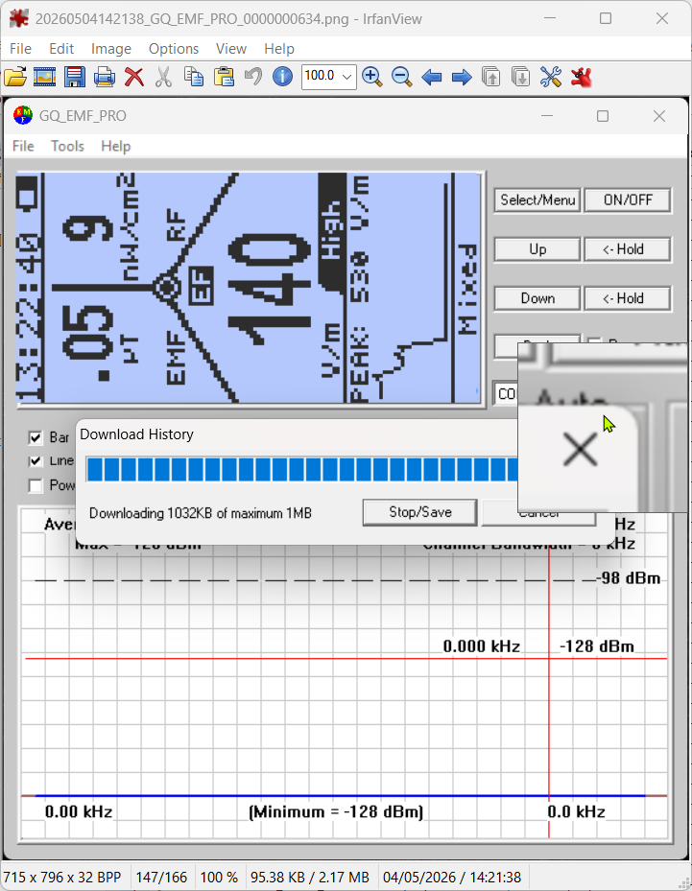Image resolution: width=692 pixels, height=891 pixels.
Task: Click the Print icon
Action: [x=104, y=77]
